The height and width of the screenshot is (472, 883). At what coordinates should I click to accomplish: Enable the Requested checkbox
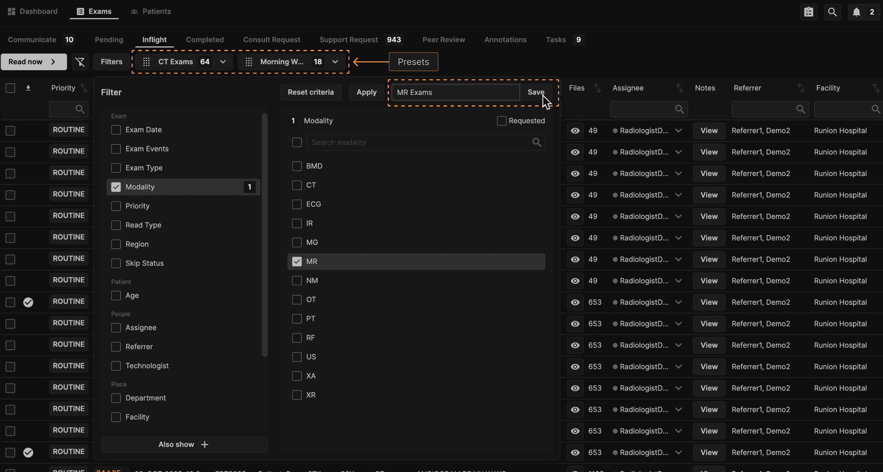coord(502,121)
